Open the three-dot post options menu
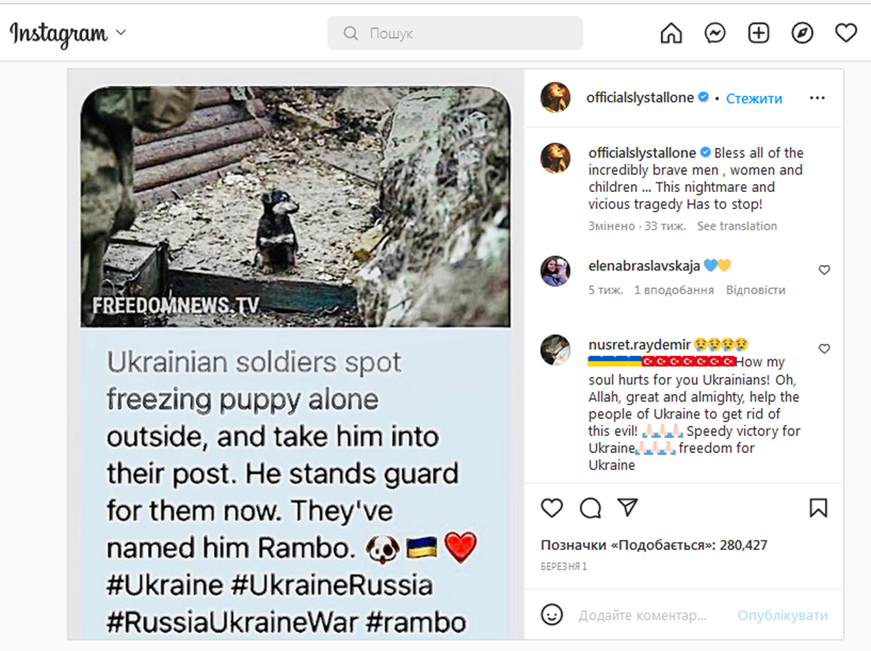This screenshot has width=871, height=651. point(817,98)
